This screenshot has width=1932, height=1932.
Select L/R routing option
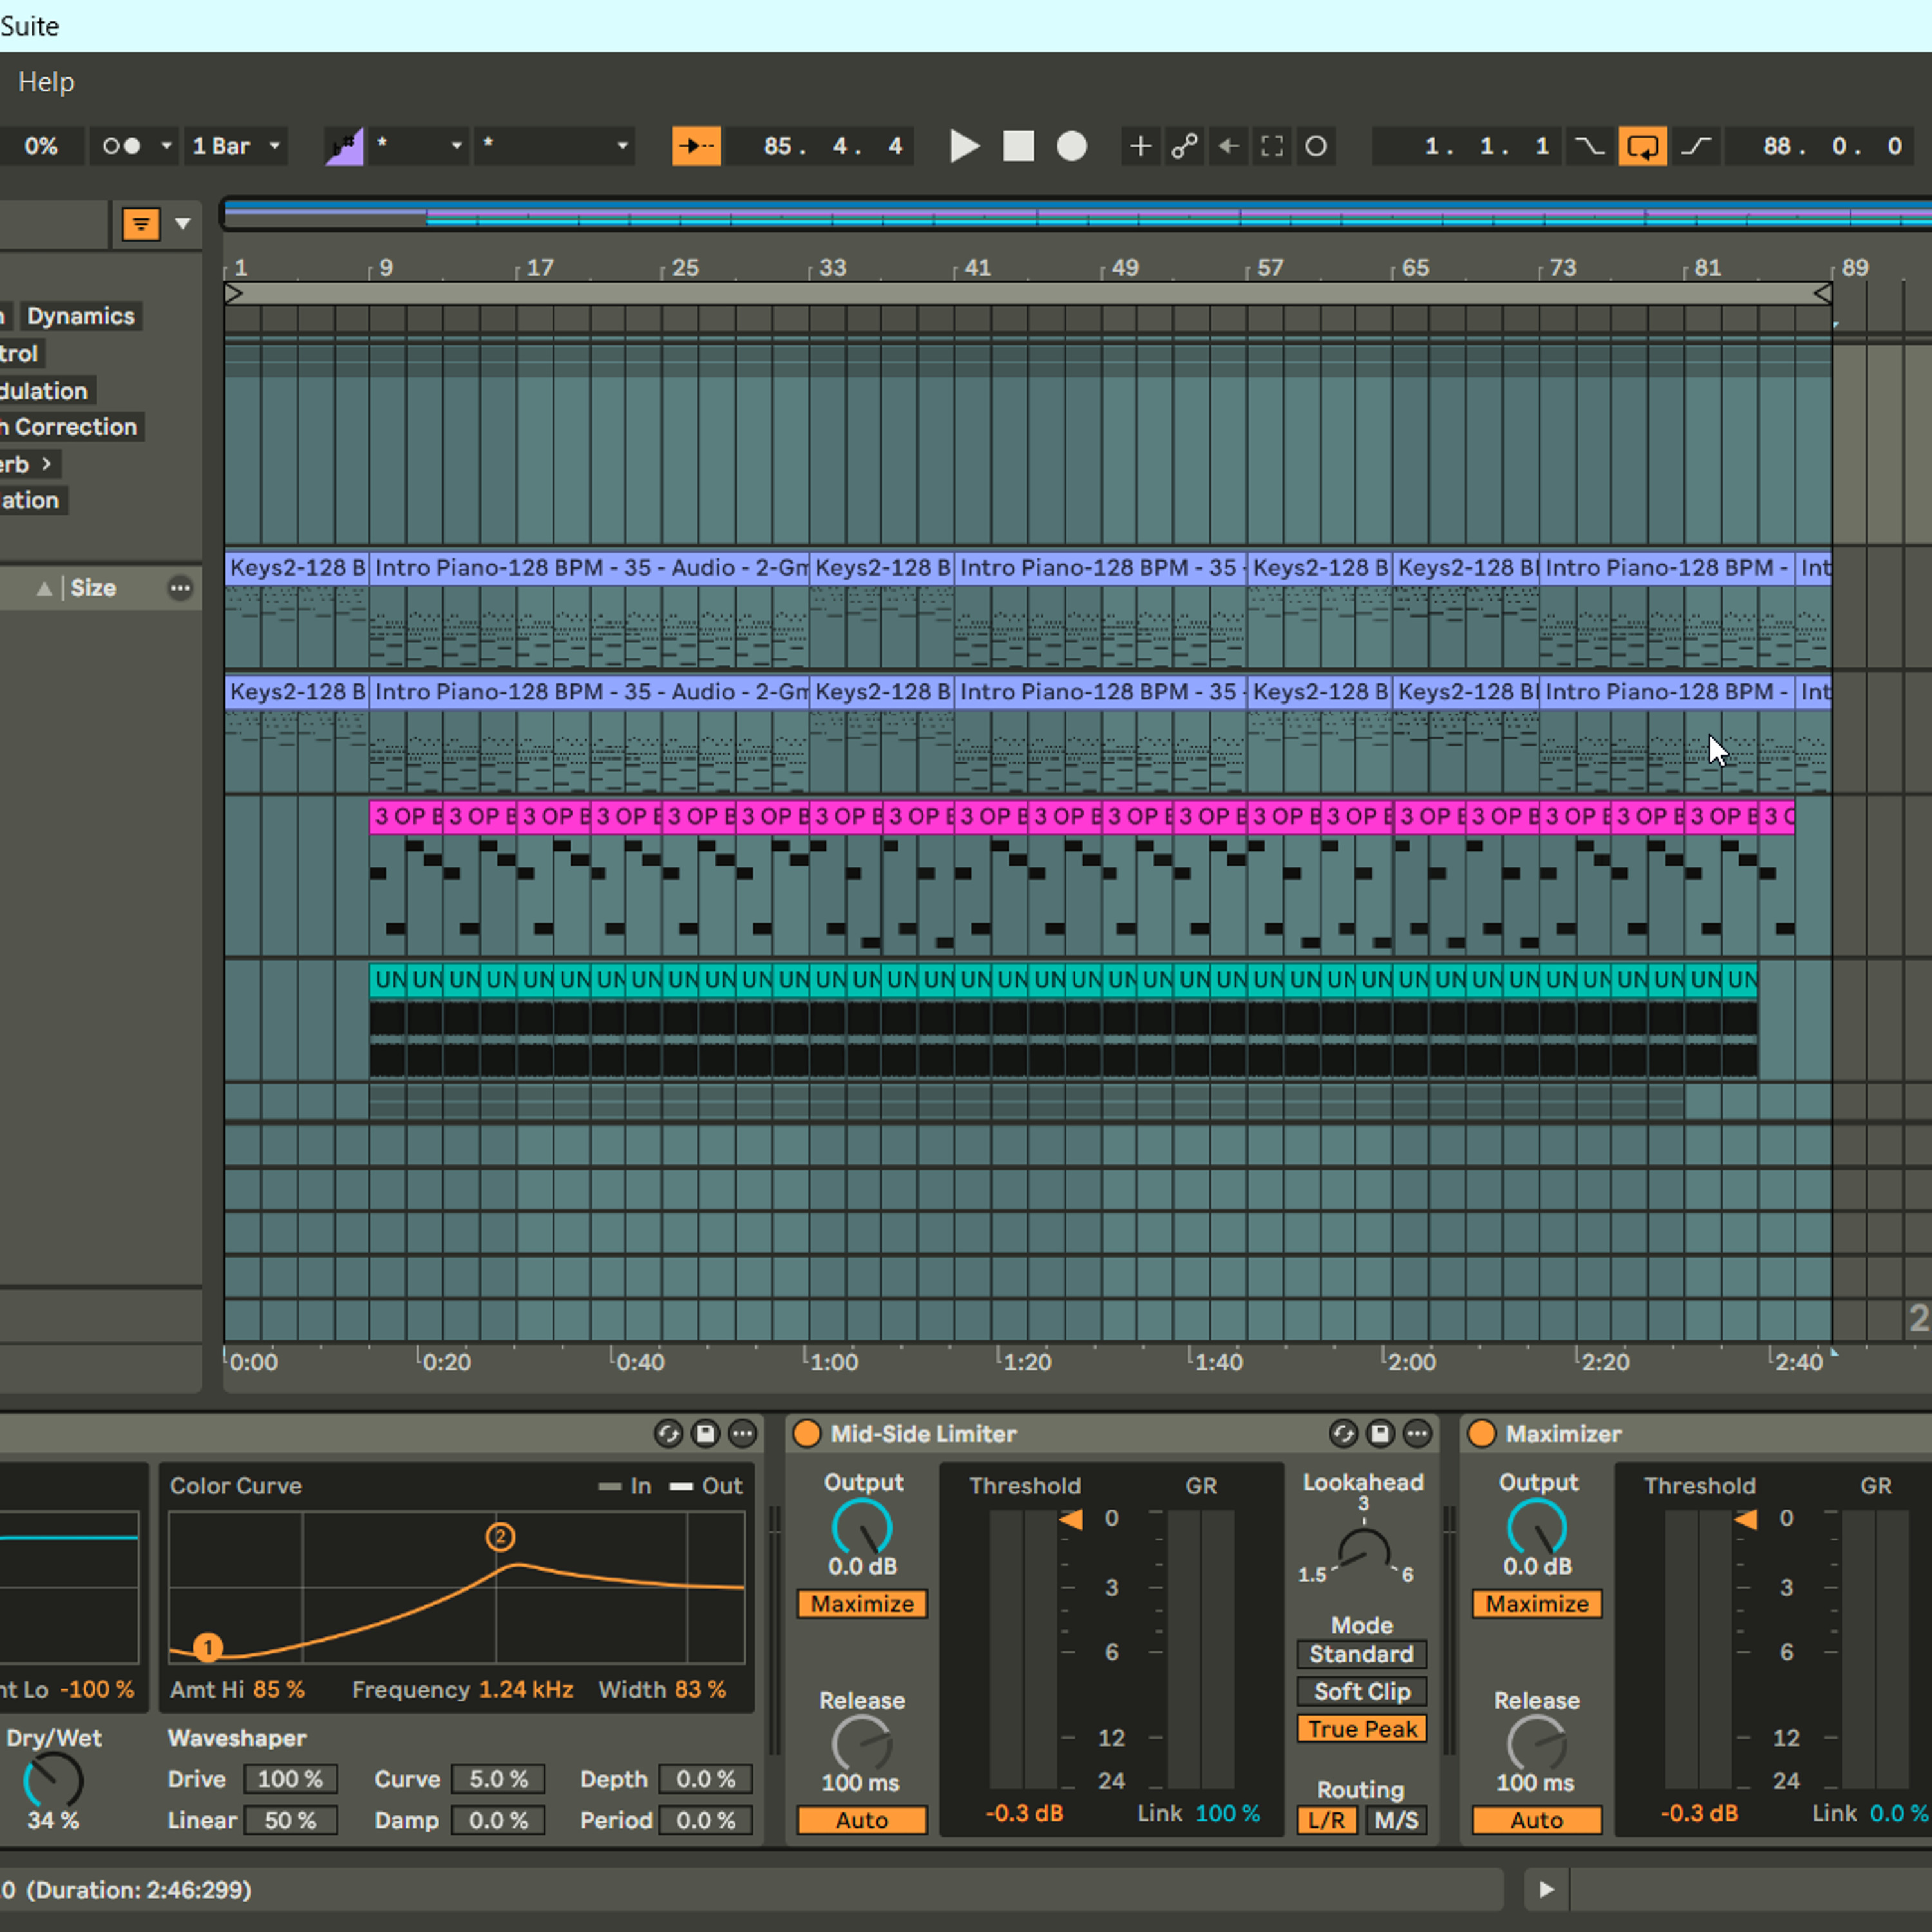pyautogui.click(x=1327, y=1820)
